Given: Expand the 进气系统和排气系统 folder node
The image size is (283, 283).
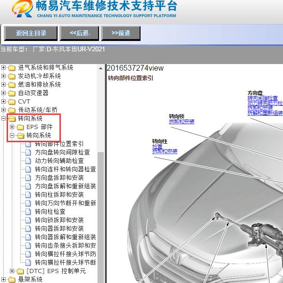Looking at the screenshot, I should pos(3,68).
